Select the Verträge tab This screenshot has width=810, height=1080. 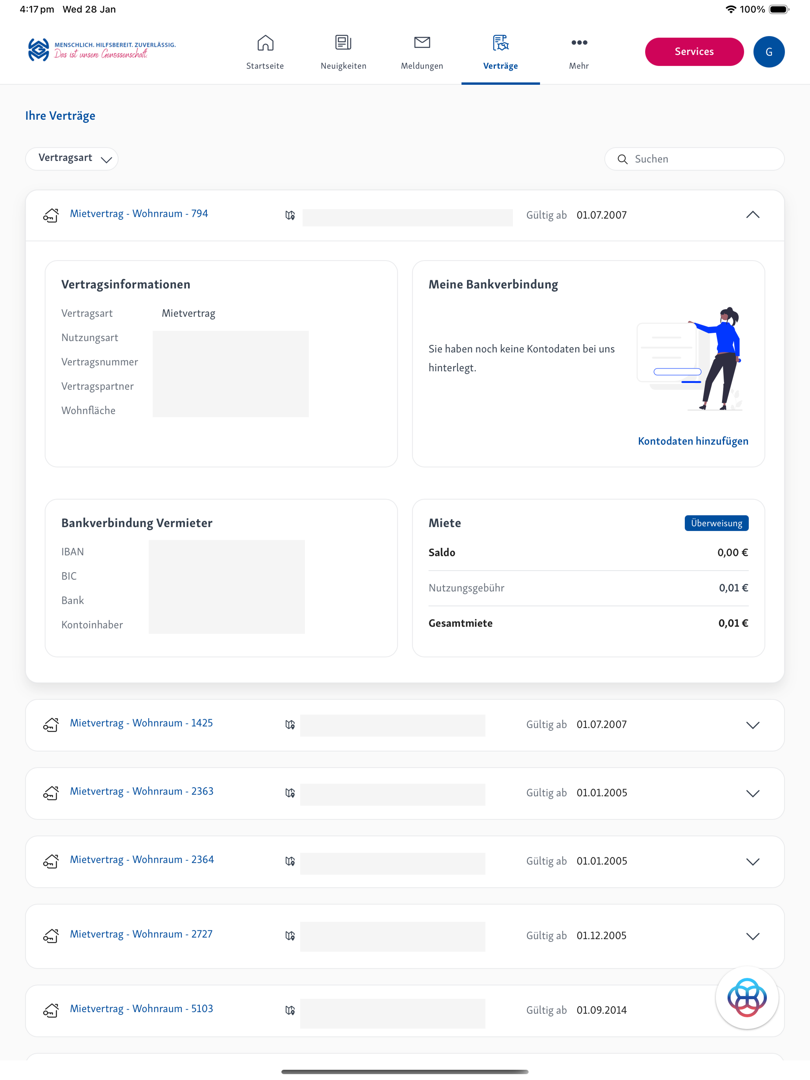[500, 52]
